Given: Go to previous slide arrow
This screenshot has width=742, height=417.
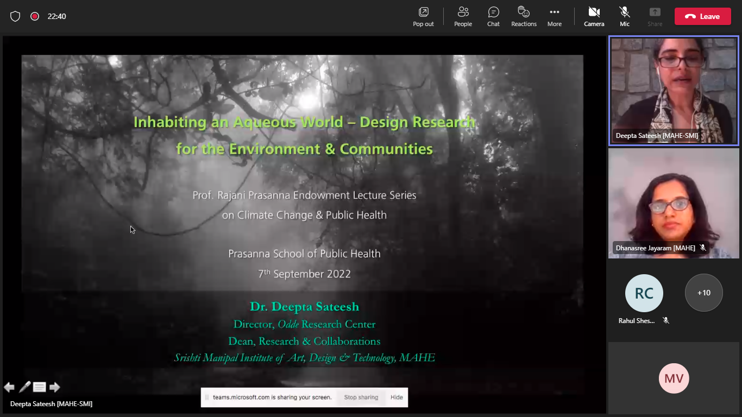Looking at the screenshot, I should click(9, 387).
